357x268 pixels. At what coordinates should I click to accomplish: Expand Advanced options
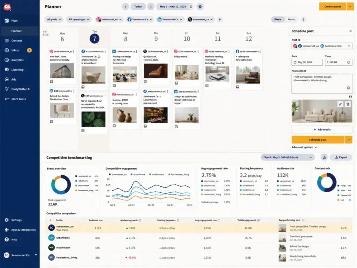[304, 148]
